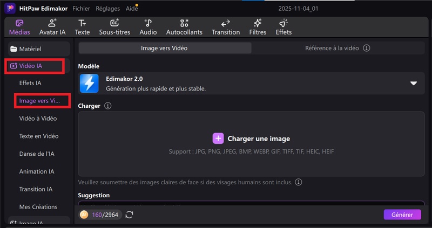Click the 160/2964 credits count
This screenshot has width=432, height=228.
click(105, 215)
